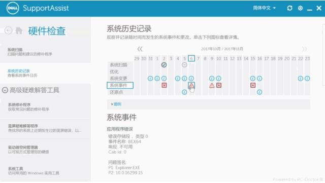The image size is (325, 183).
Task: Select the highlighted date 6 header
Action: click(x=191, y=58)
